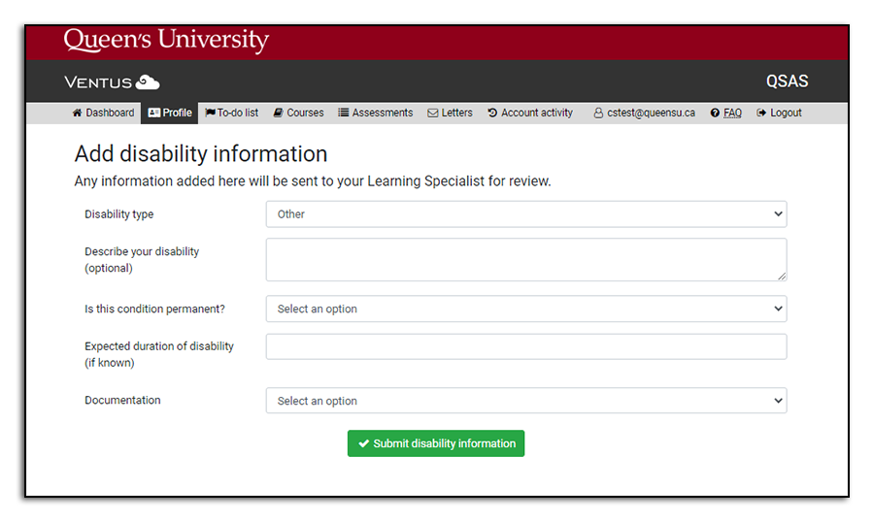Click the Add disability information heading
This screenshot has width=874, height=522.
tap(201, 153)
